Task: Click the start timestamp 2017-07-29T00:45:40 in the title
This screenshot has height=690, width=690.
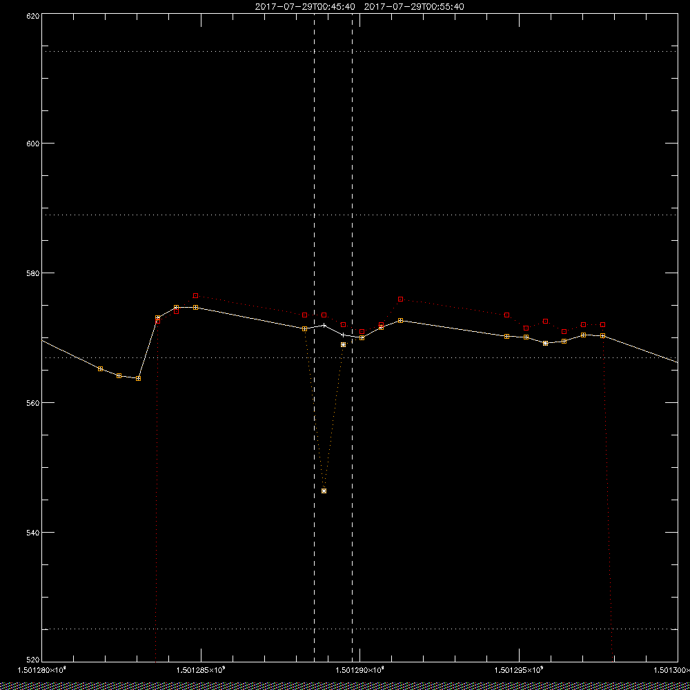Action: tap(305, 7)
